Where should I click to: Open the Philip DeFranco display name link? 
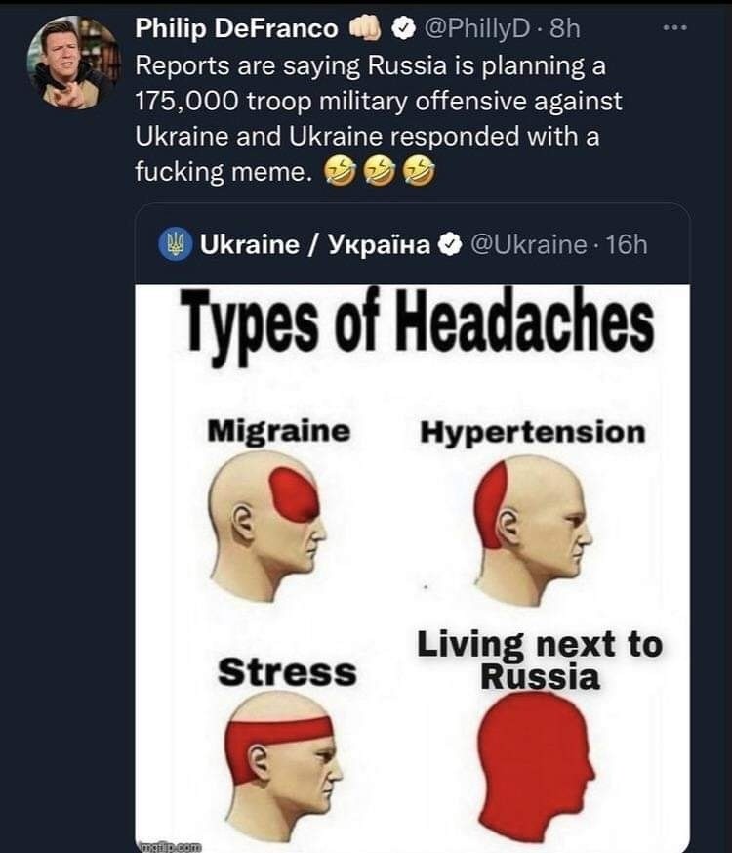point(236,28)
